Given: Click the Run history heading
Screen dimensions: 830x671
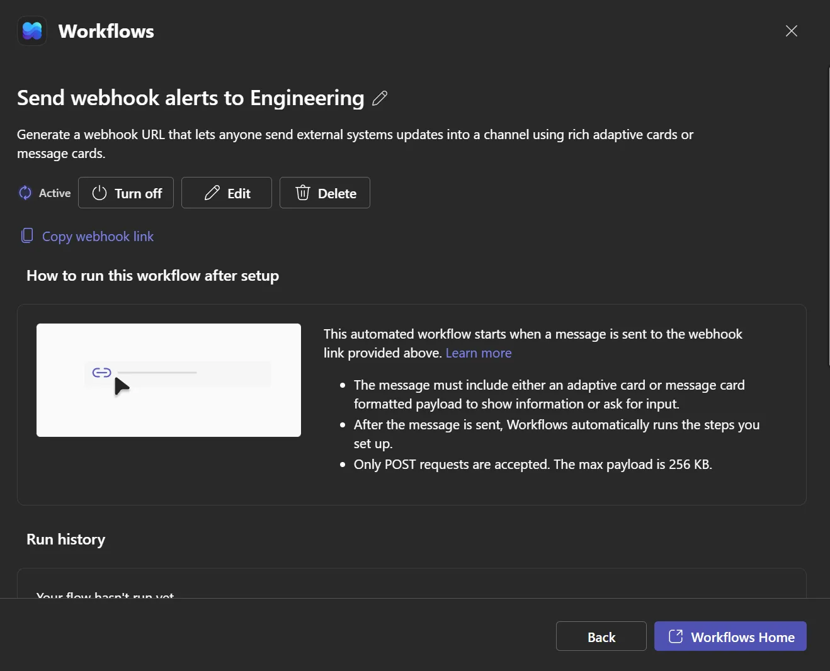Looking at the screenshot, I should click(66, 539).
